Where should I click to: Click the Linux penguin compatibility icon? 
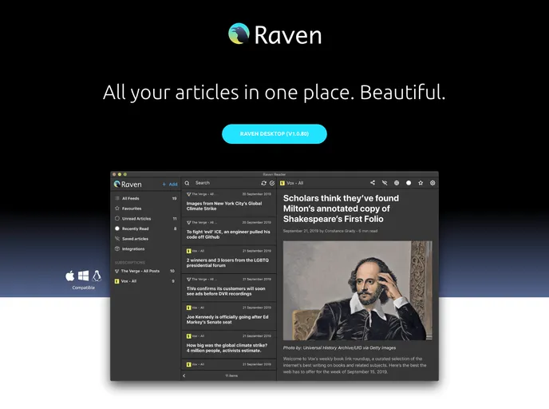[x=97, y=276]
